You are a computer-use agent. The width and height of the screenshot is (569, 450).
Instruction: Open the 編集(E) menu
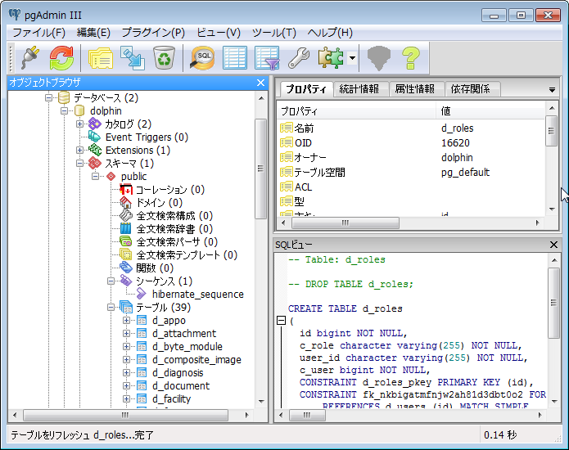(93, 33)
